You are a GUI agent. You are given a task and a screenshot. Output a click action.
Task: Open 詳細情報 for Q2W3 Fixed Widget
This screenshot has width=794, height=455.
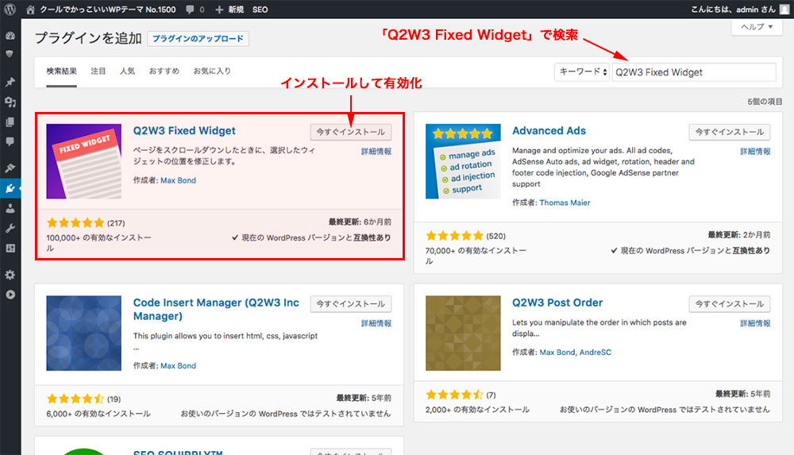coord(376,152)
